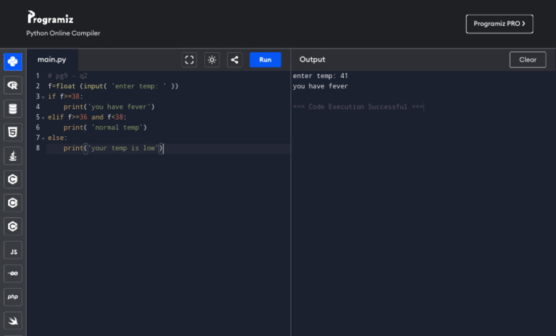556x336 pixels.
Task: Run the Python code
Action: click(x=265, y=60)
